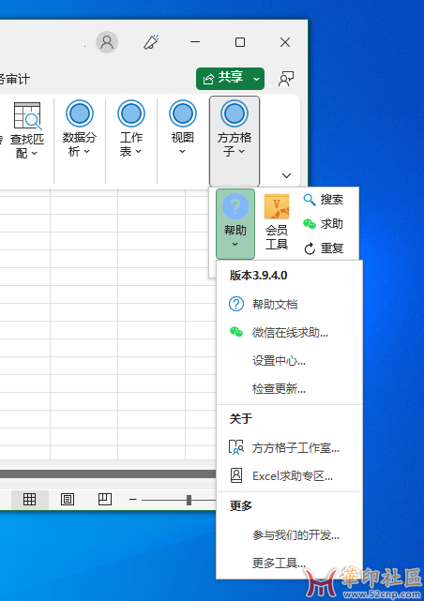Open Excel求助专区... menu item
The width and height of the screenshot is (424, 601).
point(290,475)
